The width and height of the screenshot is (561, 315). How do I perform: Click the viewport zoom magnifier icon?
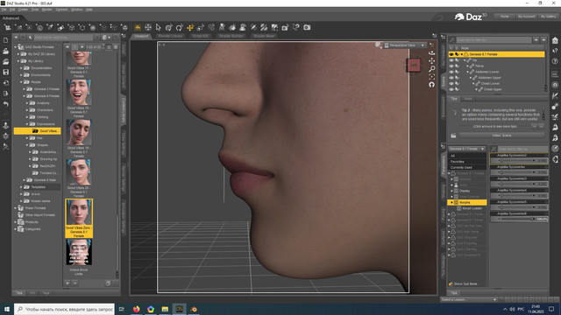(432, 68)
